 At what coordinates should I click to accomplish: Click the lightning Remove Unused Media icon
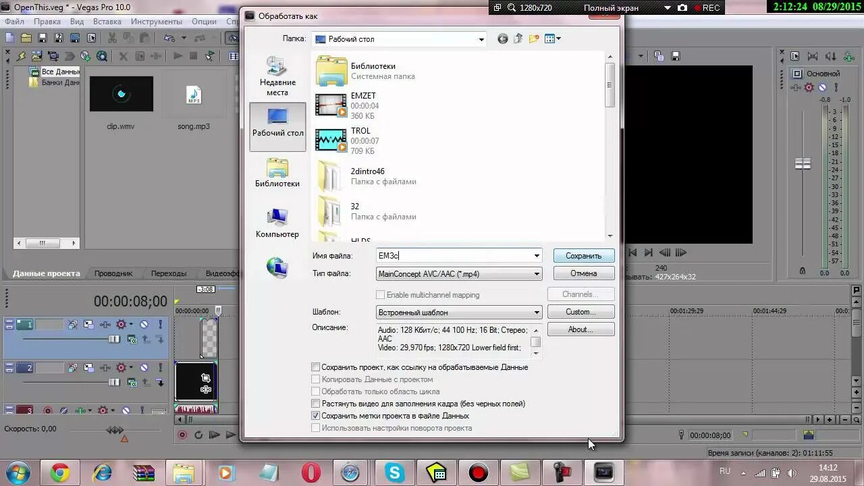[x=21, y=56]
